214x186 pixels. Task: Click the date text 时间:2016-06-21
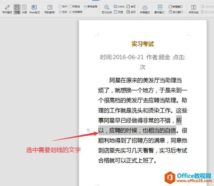pos(122,57)
